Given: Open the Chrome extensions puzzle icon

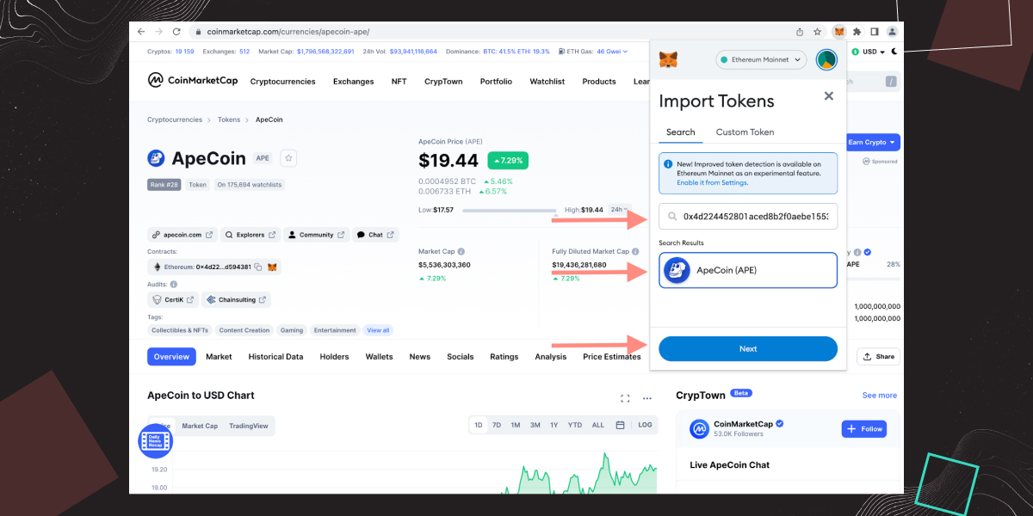Looking at the screenshot, I should pos(857,32).
